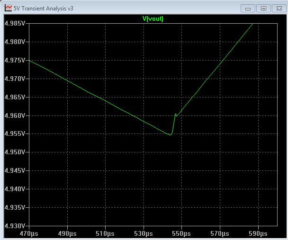Image resolution: width=288 pixels, height=240 pixels.
Task: Click the 4.940V vertical axis label
Action: 15,189
